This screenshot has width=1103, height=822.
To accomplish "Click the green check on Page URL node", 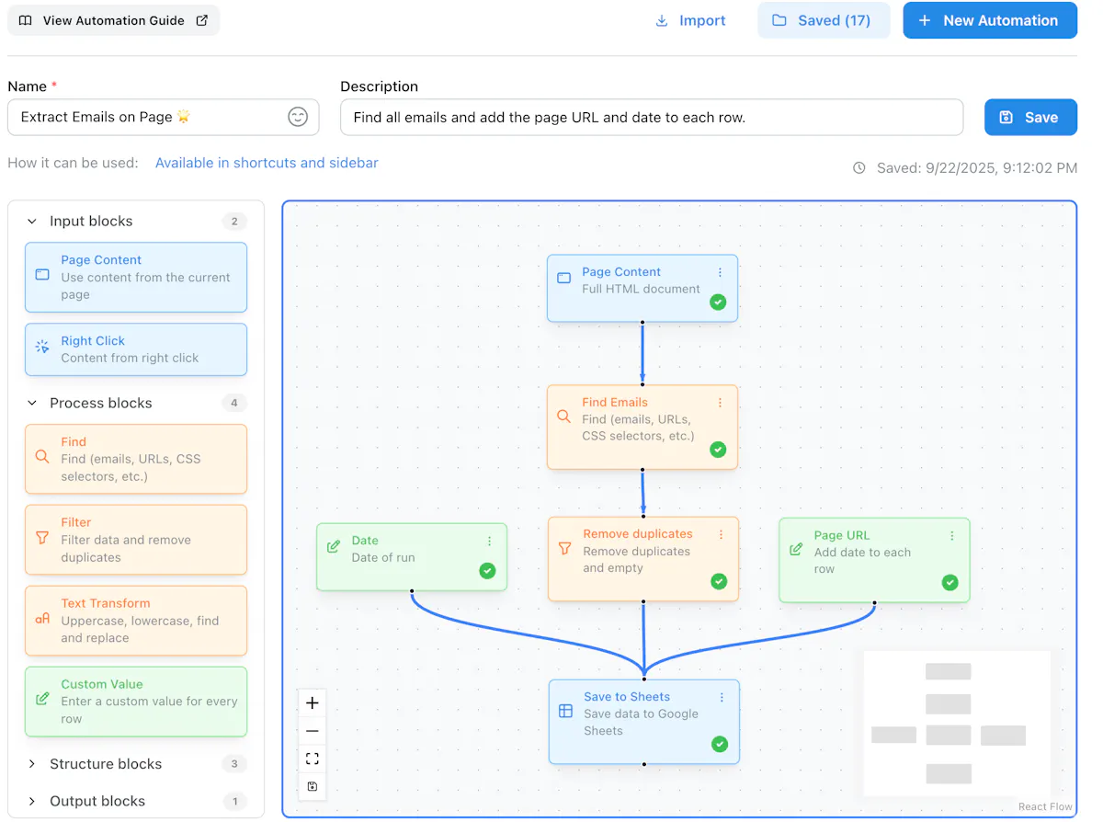I will pos(949,583).
